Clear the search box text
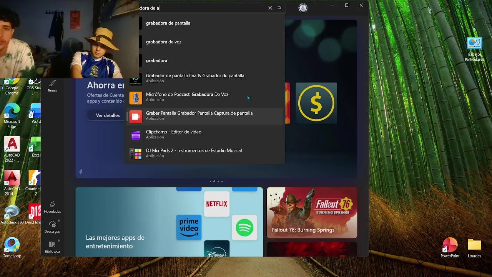Image resolution: width=492 pixels, height=277 pixels. [x=270, y=8]
